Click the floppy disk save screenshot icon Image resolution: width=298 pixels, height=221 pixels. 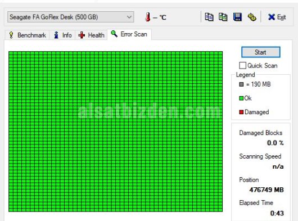[237, 17]
